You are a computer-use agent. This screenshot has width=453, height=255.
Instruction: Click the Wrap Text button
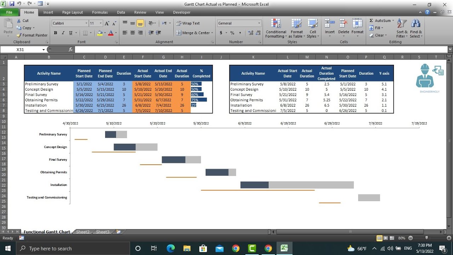188,23
